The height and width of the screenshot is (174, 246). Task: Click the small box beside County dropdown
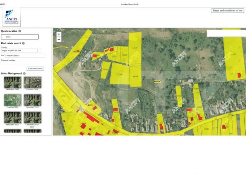40,50
